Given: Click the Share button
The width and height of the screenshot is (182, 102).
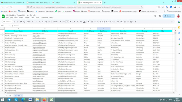Looking at the screenshot, I should (x=168, y=16).
